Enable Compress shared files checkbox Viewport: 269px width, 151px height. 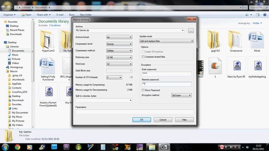point(143,57)
